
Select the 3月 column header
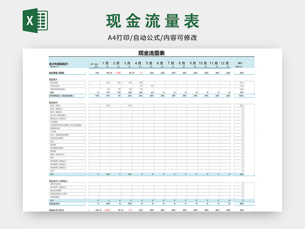click(x=127, y=63)
